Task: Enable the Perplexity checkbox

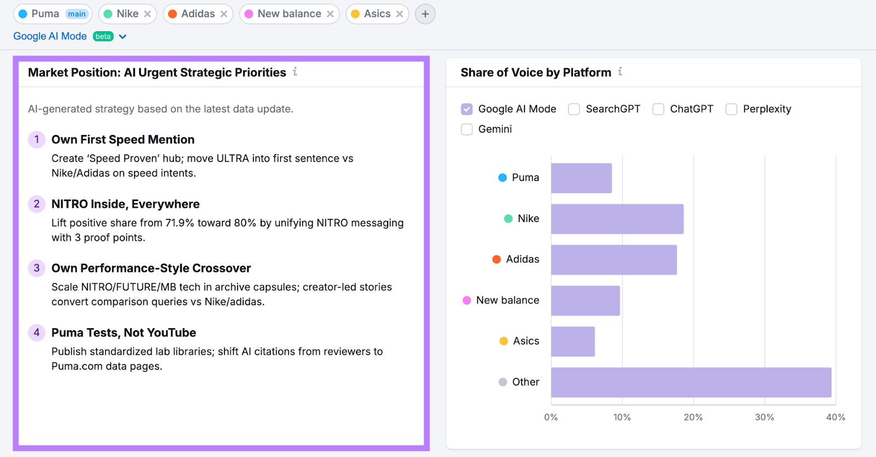Action: coord(731,109)
